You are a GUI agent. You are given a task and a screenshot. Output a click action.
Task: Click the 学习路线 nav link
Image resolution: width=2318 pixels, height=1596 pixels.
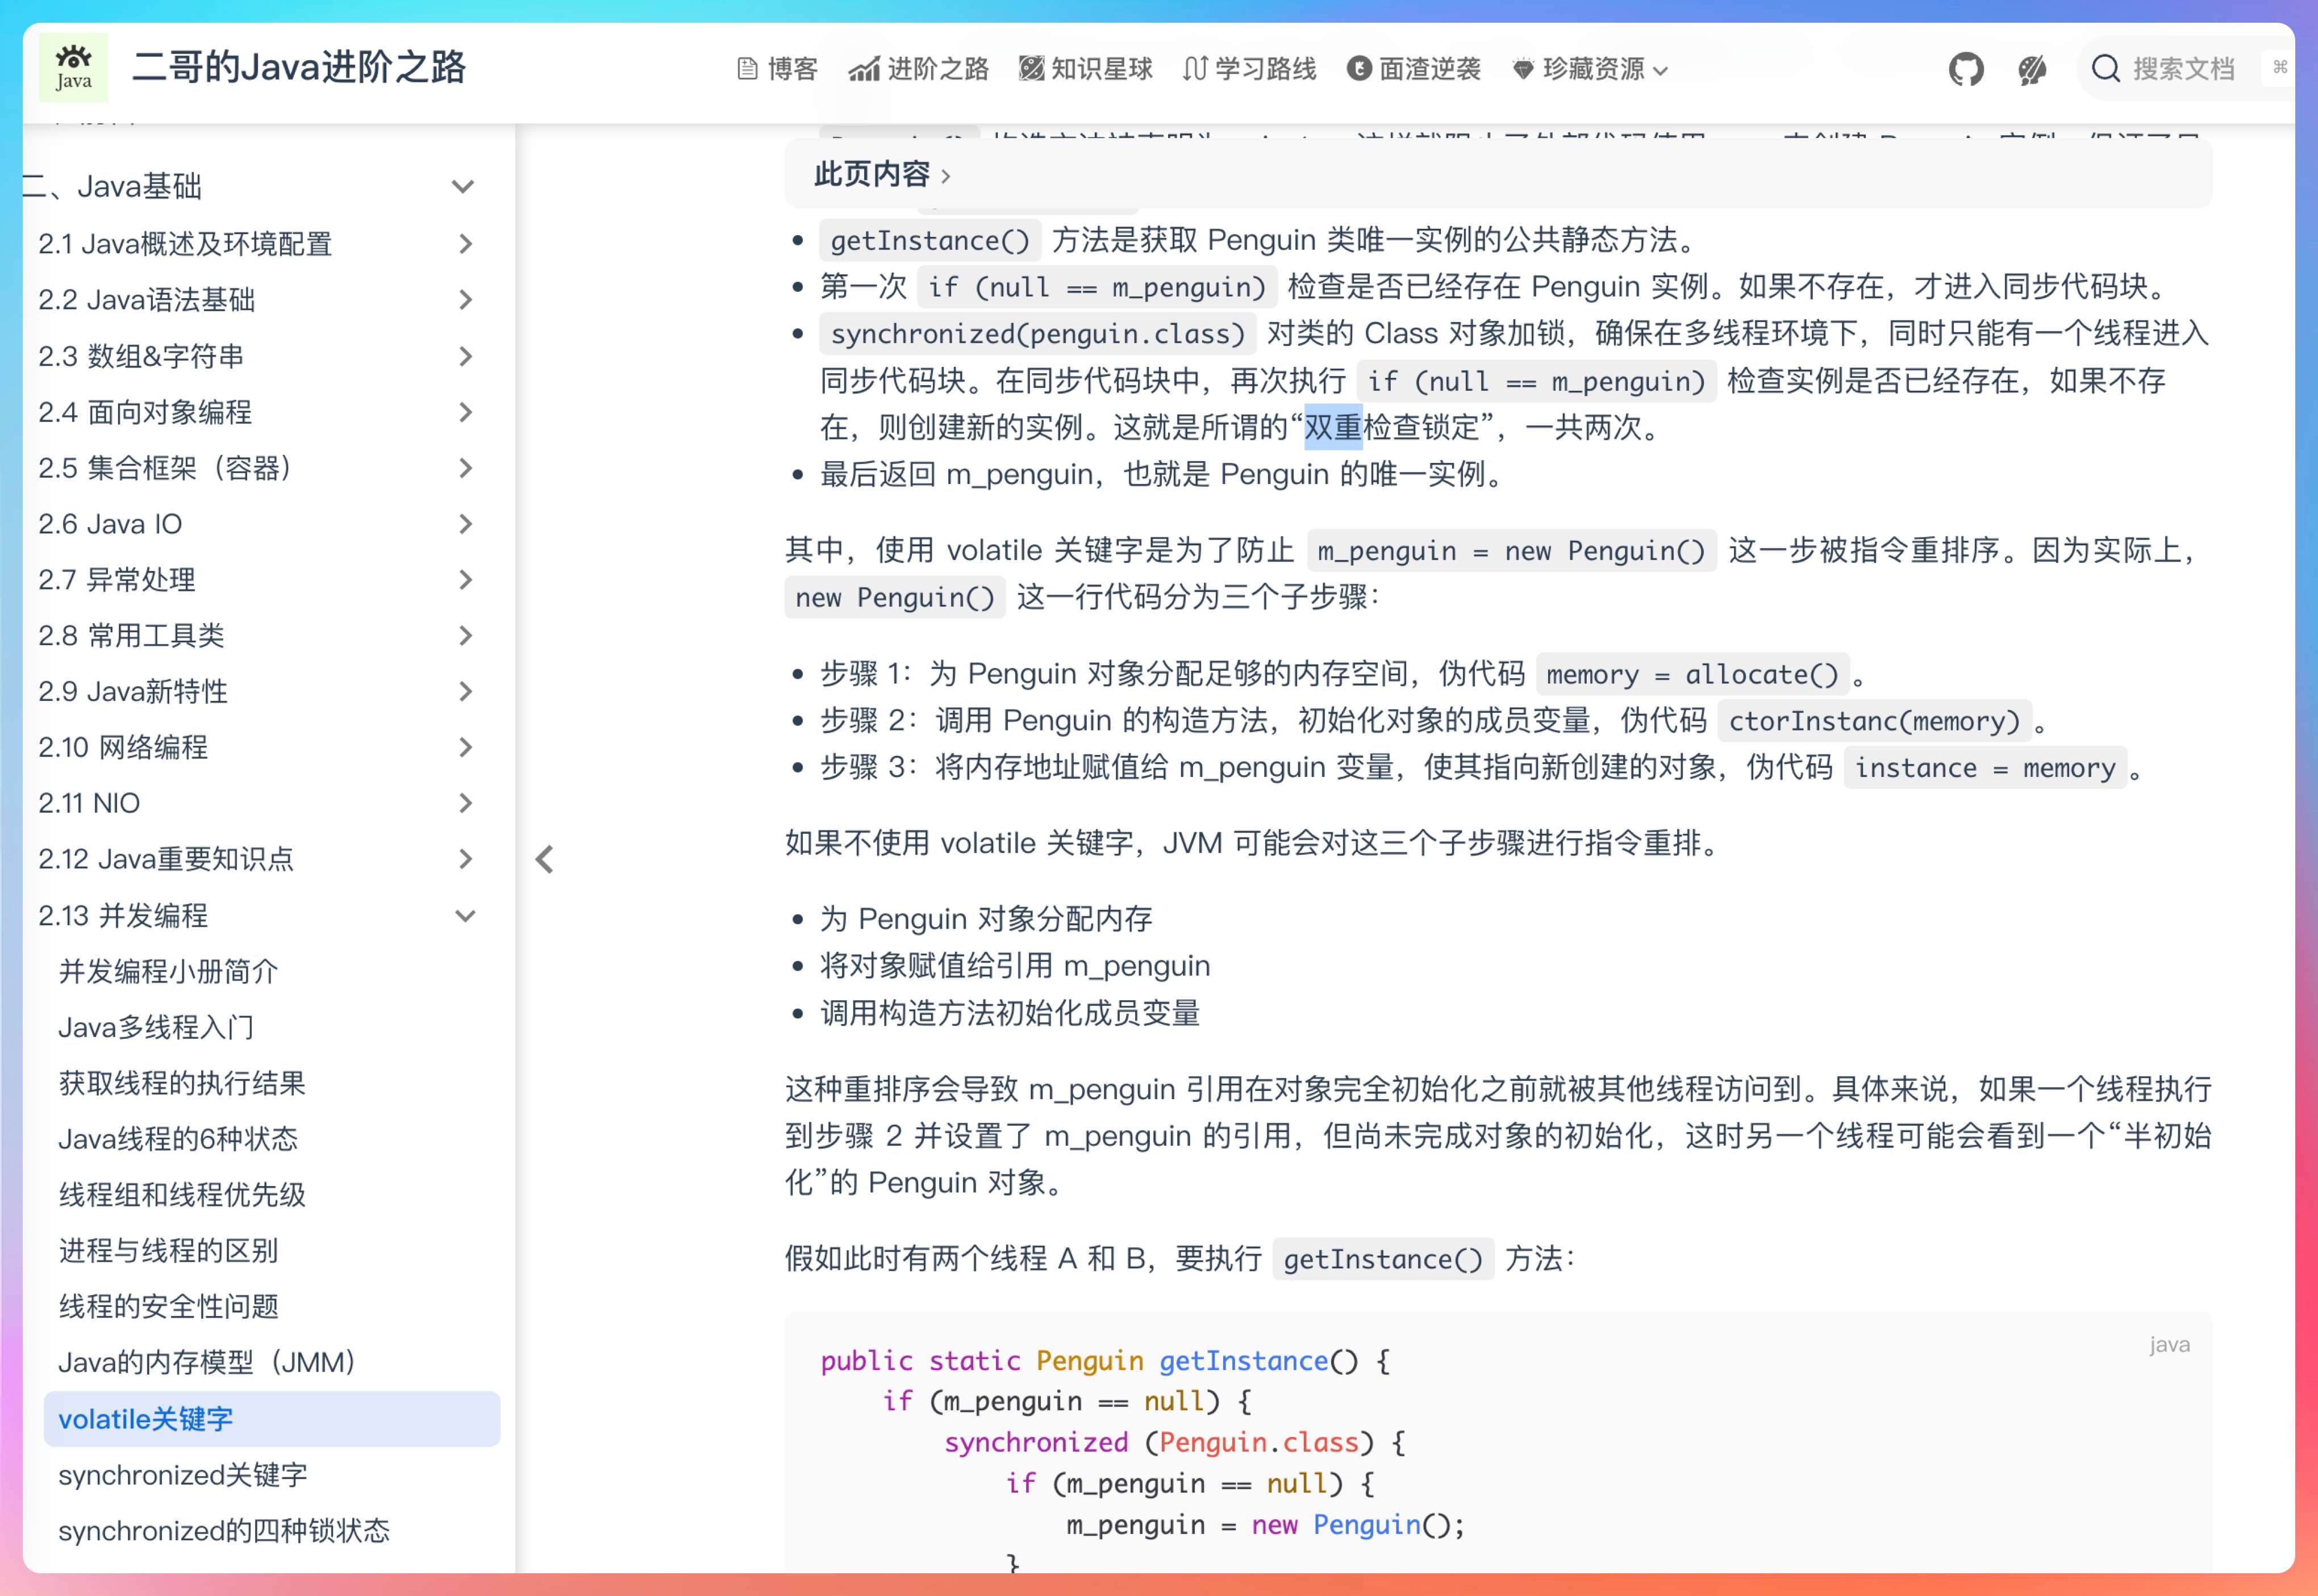point(1249,69)
